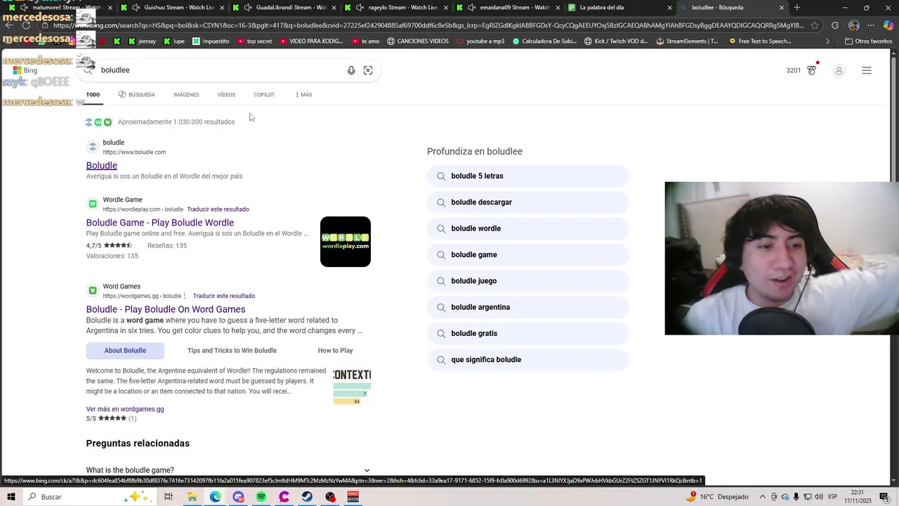Open Microsoft Edge from the taskbar
The width and height of the screenshot is (899, 506).
coord(215,497)
